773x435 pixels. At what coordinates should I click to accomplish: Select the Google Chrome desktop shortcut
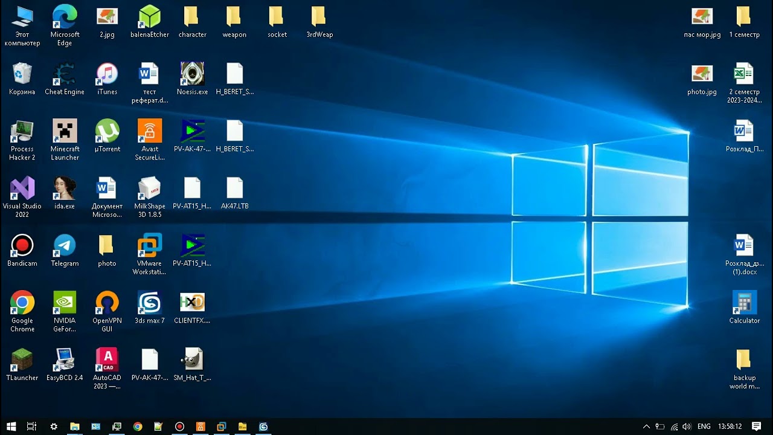(22, 312)
